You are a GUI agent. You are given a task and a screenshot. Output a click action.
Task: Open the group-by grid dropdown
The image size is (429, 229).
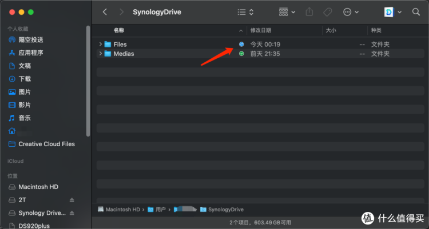tap(287, 12)
